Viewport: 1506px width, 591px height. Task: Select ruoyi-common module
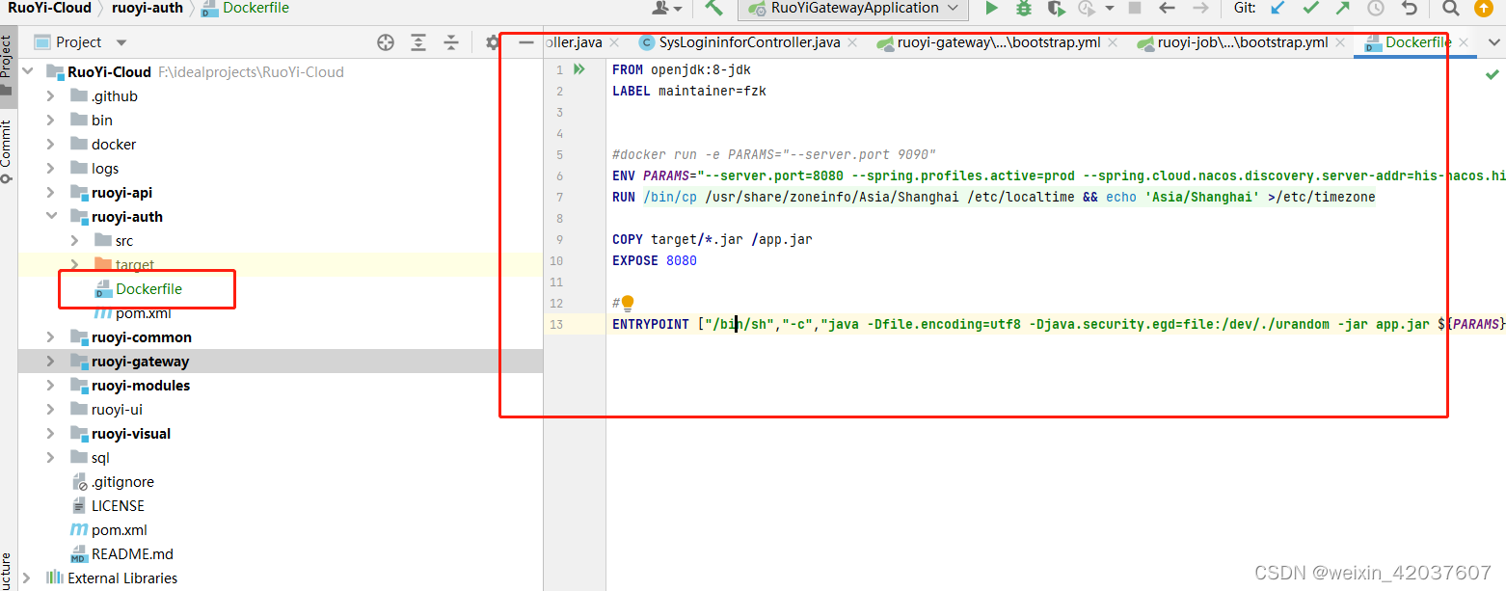(x=142, y=337)
